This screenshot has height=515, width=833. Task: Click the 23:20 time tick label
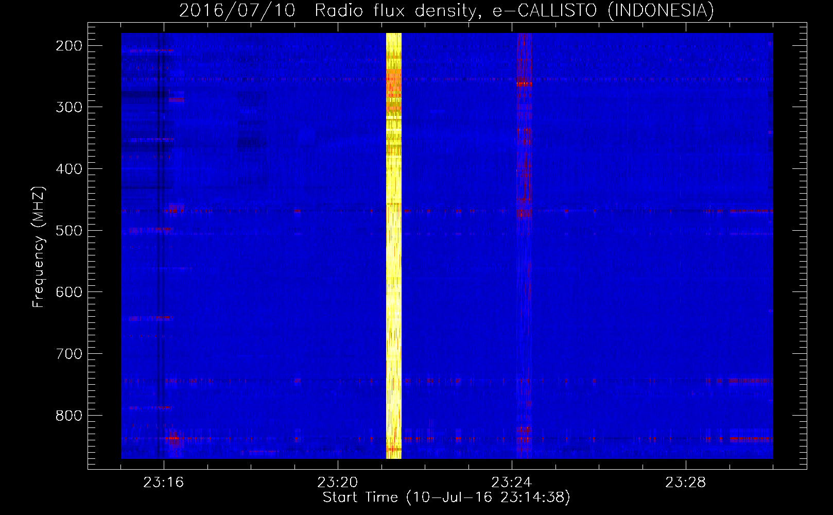pyautogui.click(x=338, y=483)
